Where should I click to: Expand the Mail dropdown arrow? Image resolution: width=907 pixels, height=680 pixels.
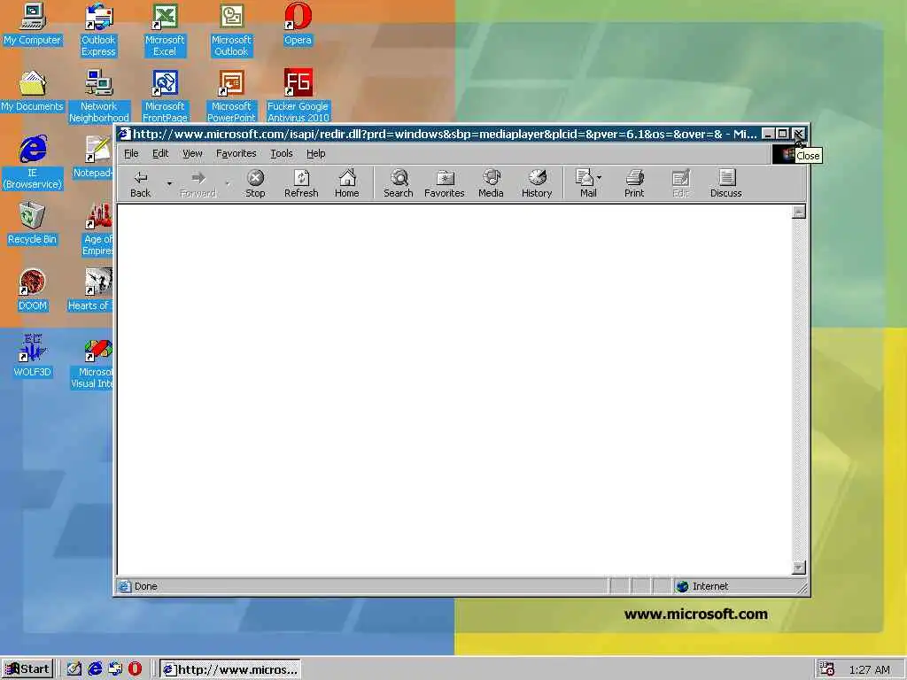click(x=600, y=177)
